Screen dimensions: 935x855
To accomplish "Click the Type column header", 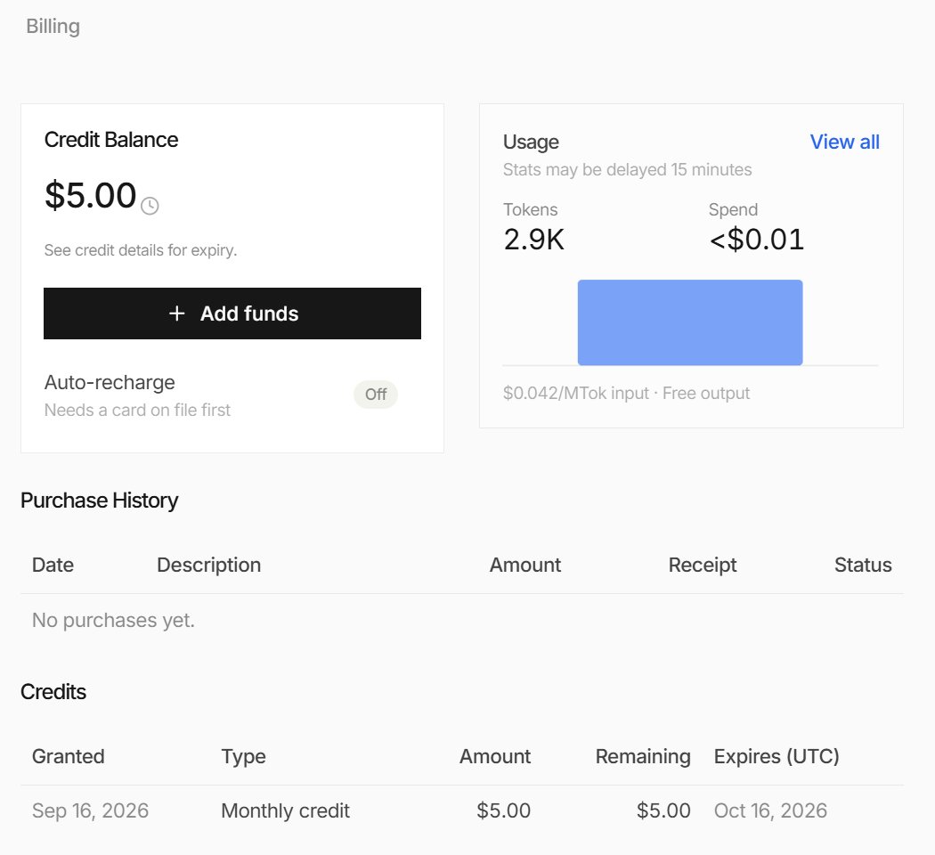I will click(x=243, y=757).
